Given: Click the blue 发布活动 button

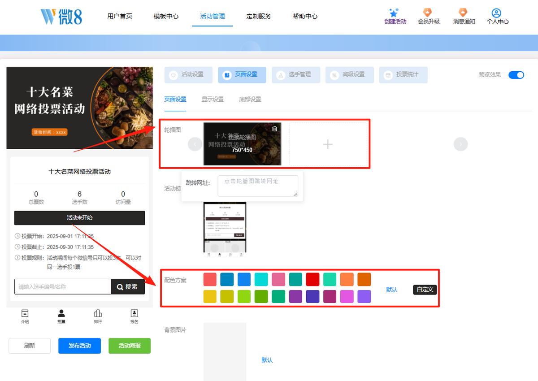Looking at the screenshot, I should [79, 346].
